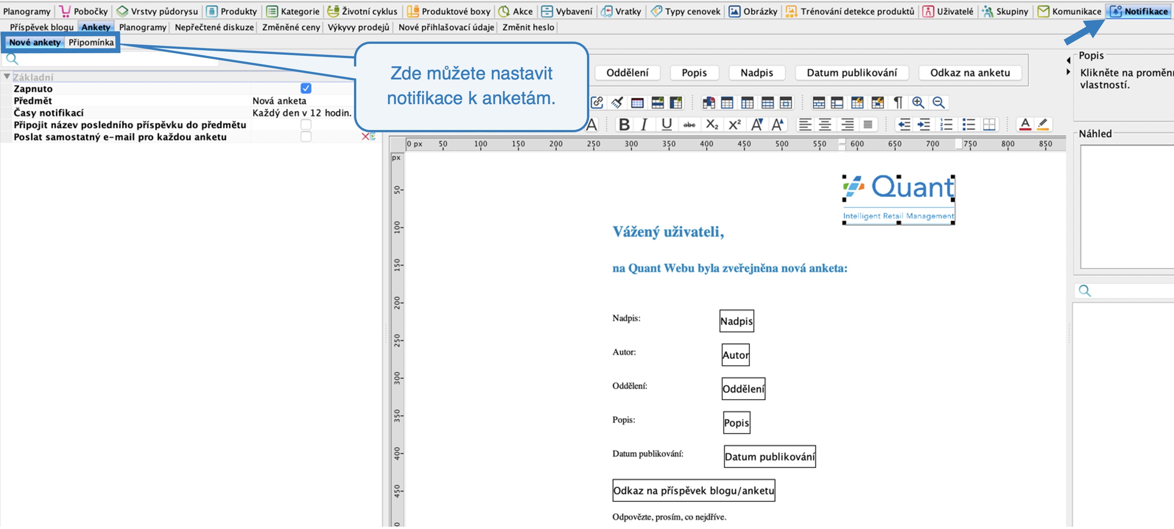Open the Notifikace main tab
The width and height of the screenshot is (1174, 529).
(x=1140, y=11)
